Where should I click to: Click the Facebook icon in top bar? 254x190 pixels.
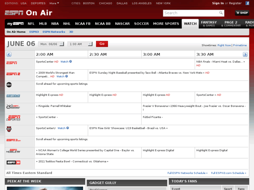[247, 3]
